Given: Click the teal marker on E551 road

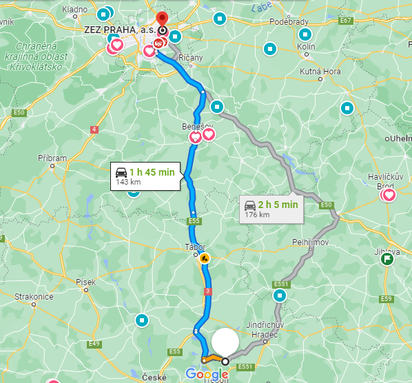Looking at the screenshot, I should (280, 296).
